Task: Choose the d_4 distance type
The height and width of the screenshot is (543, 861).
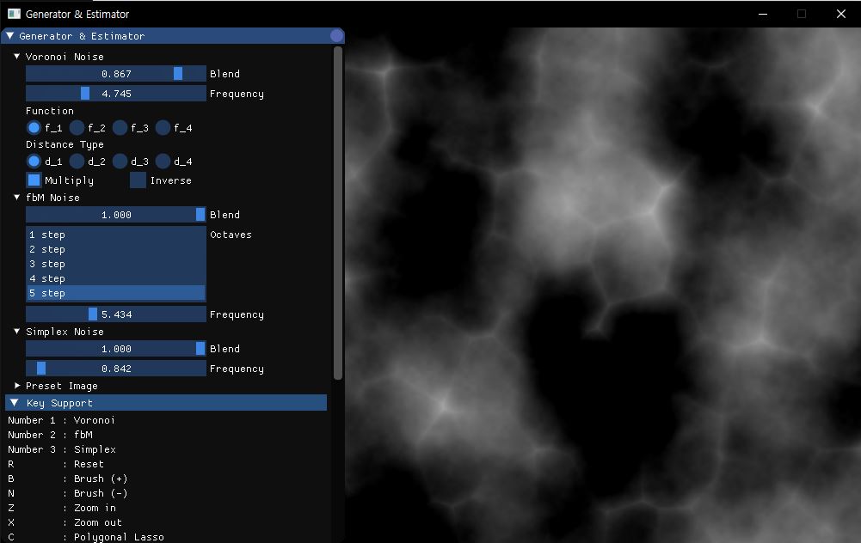Action: pos(163,162)
